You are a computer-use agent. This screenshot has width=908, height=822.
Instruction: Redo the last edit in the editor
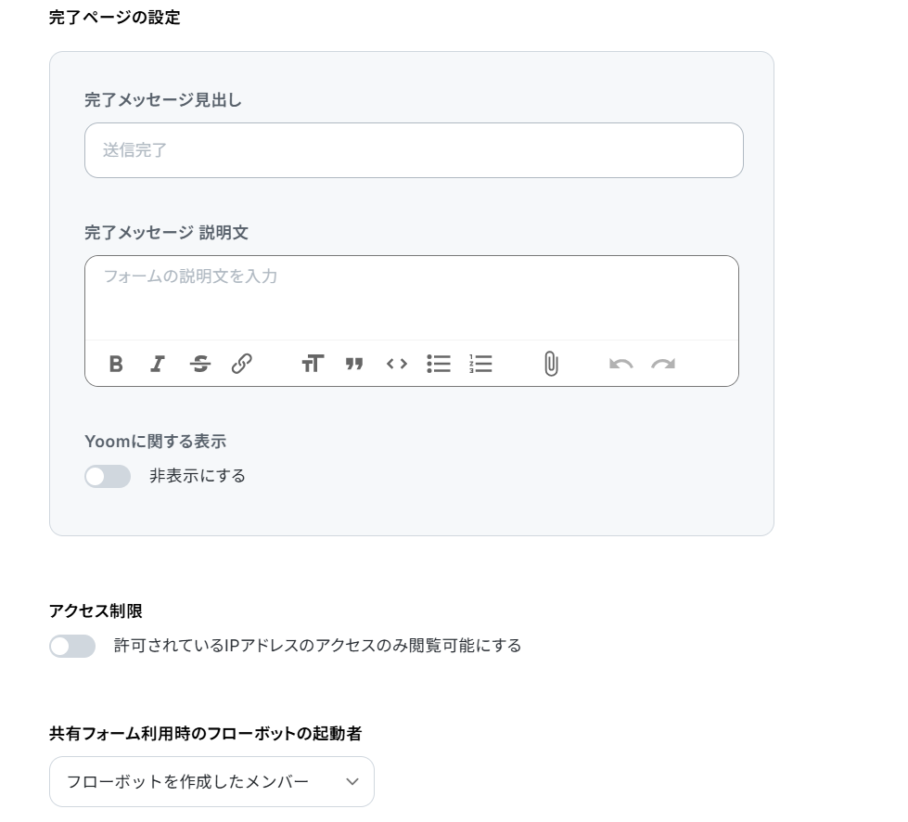pyautogui.click(x=663, y=364)
